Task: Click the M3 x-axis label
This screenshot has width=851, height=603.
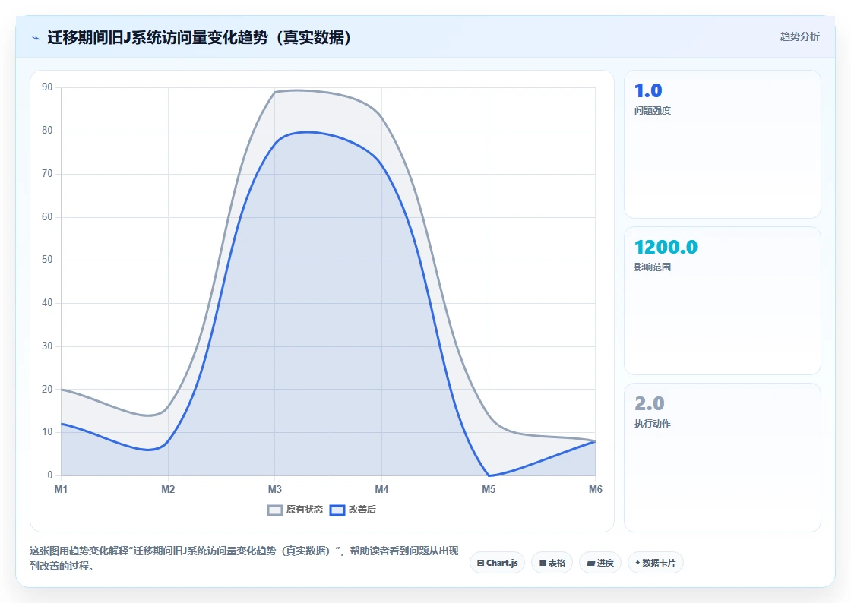Action: pos(274,490)
